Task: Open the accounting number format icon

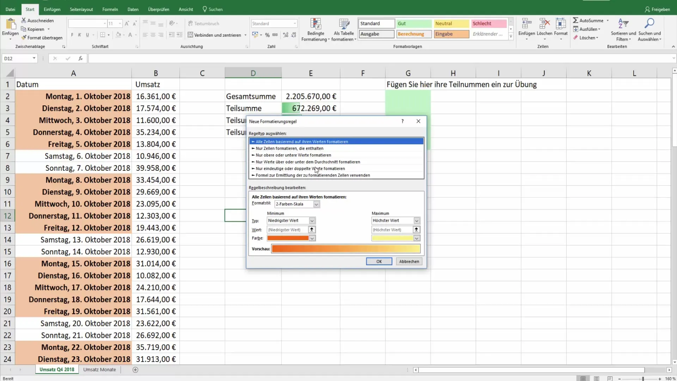Action: tap(255, 35)
